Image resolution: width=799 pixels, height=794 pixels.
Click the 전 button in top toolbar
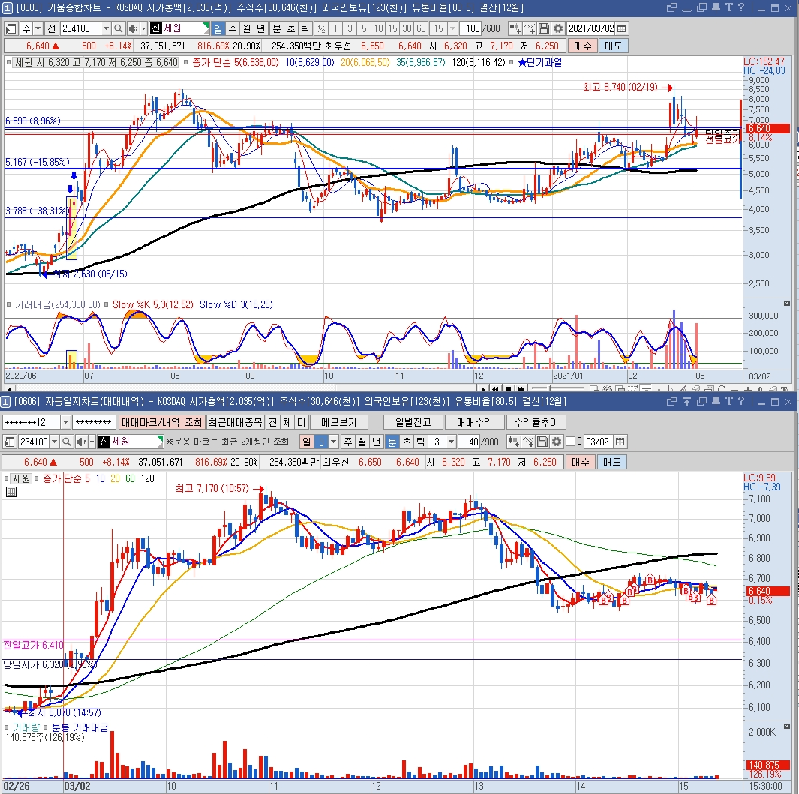(52, 28)
